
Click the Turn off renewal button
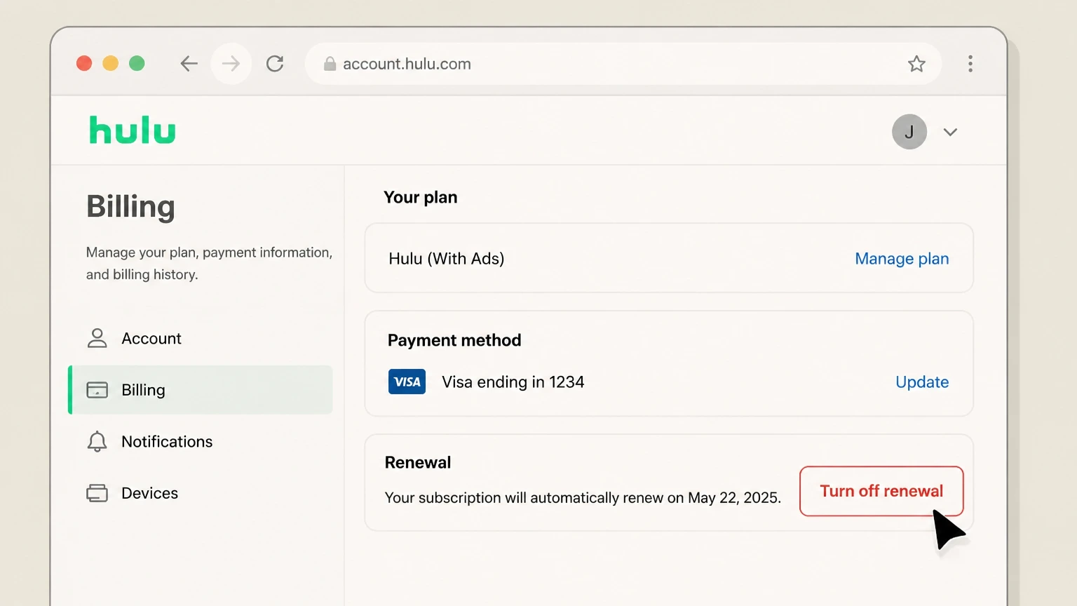tap(881, 491)
